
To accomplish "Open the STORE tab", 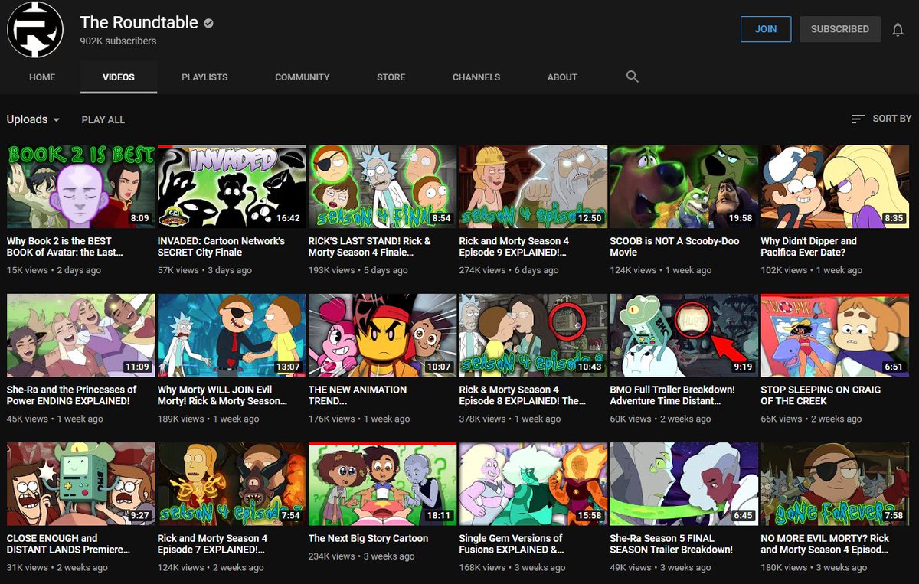I will pos(391,77).
